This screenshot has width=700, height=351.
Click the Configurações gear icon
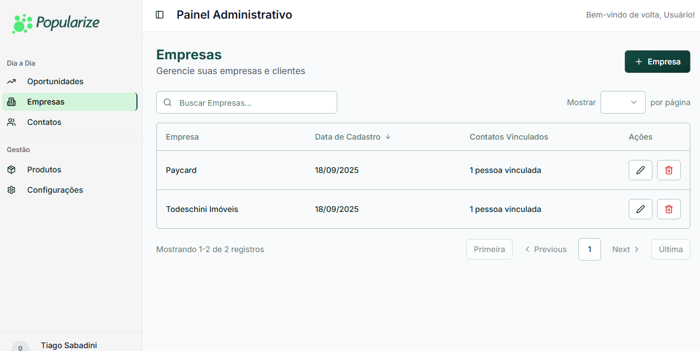pos(11,190)
